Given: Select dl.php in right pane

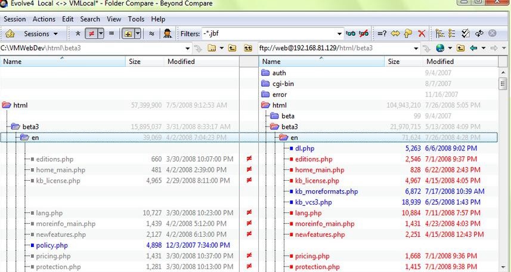Looking at the screenshot, I should 305,149.
